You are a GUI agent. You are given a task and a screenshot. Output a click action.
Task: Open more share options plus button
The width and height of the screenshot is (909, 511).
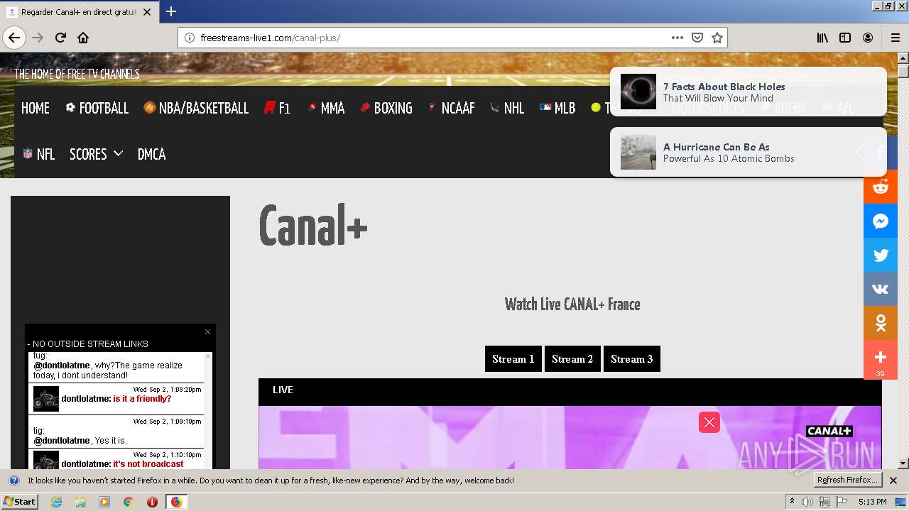pyautogui.click(x=881, y=359)
